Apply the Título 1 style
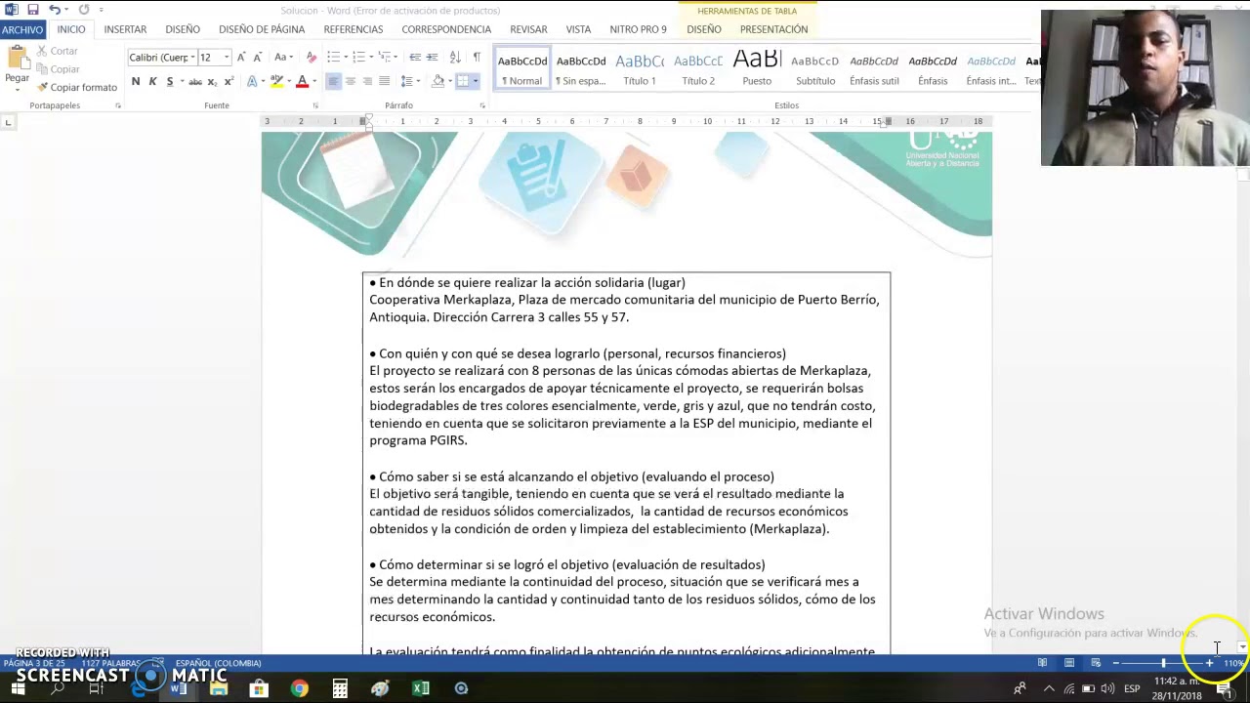Screen dimensions: 1250x703 (x=640, y=68)
